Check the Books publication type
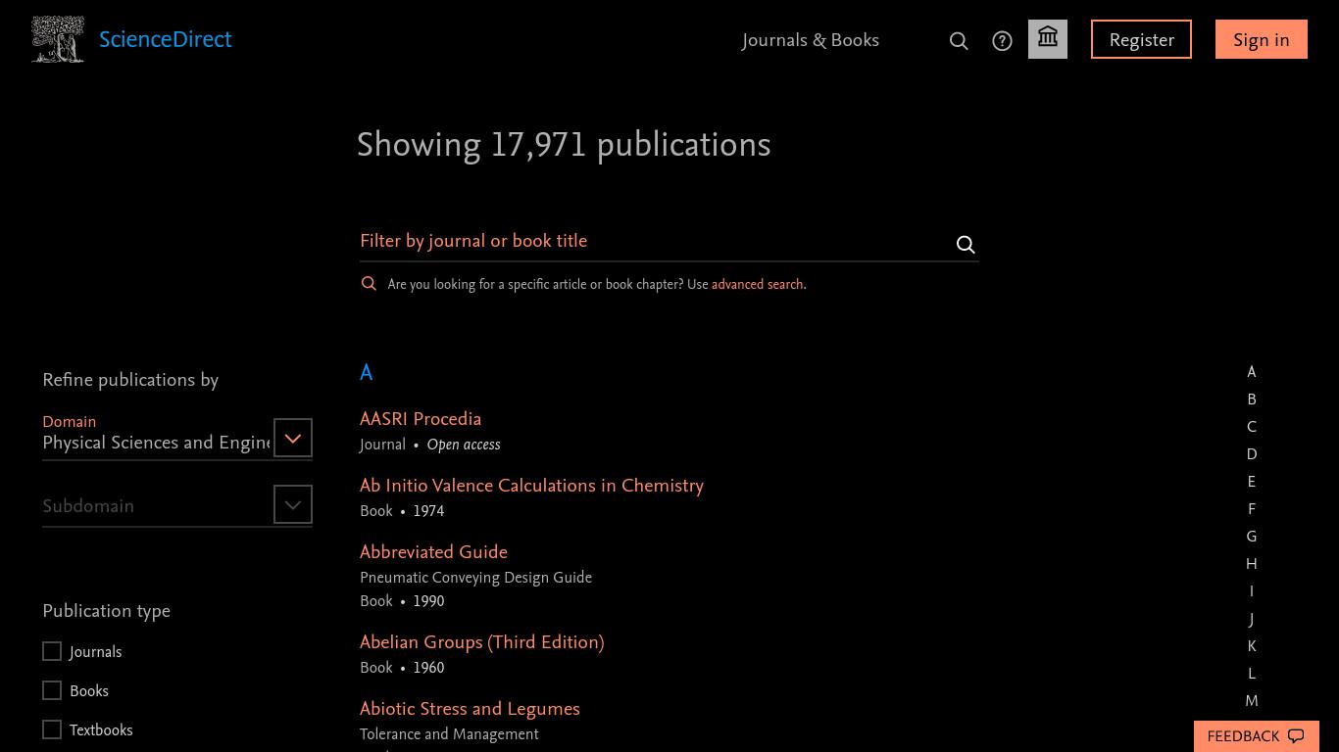Image resolution: width=1339 pixels, height=752 pixels. click(x=52, y=690)
